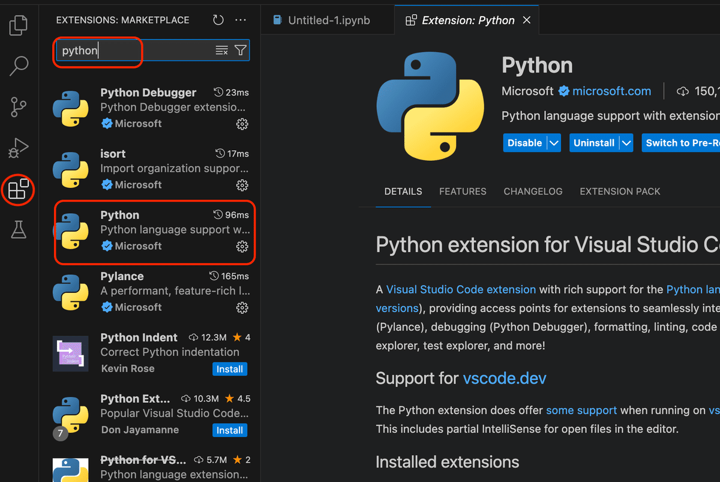Image resolution: width=720 pixels, height=482 pixels.
Task: Install the Python Indent extension
Action: [230, 369]
